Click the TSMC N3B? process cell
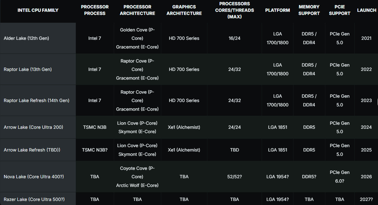Viewport: 378px width, 205px height. [x=94, y=150]
